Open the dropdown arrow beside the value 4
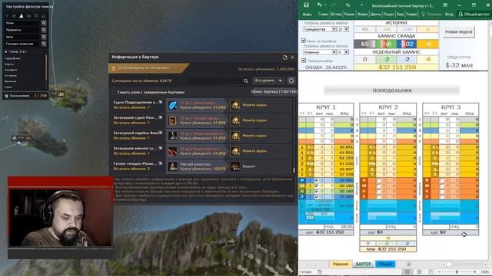The height and width of the screenshot is (276, 492). tap(346, 52)
